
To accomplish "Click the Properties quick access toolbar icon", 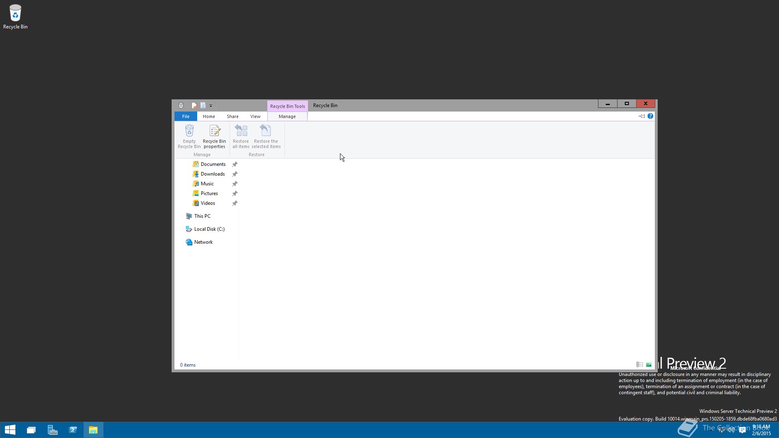I will 194,105.
